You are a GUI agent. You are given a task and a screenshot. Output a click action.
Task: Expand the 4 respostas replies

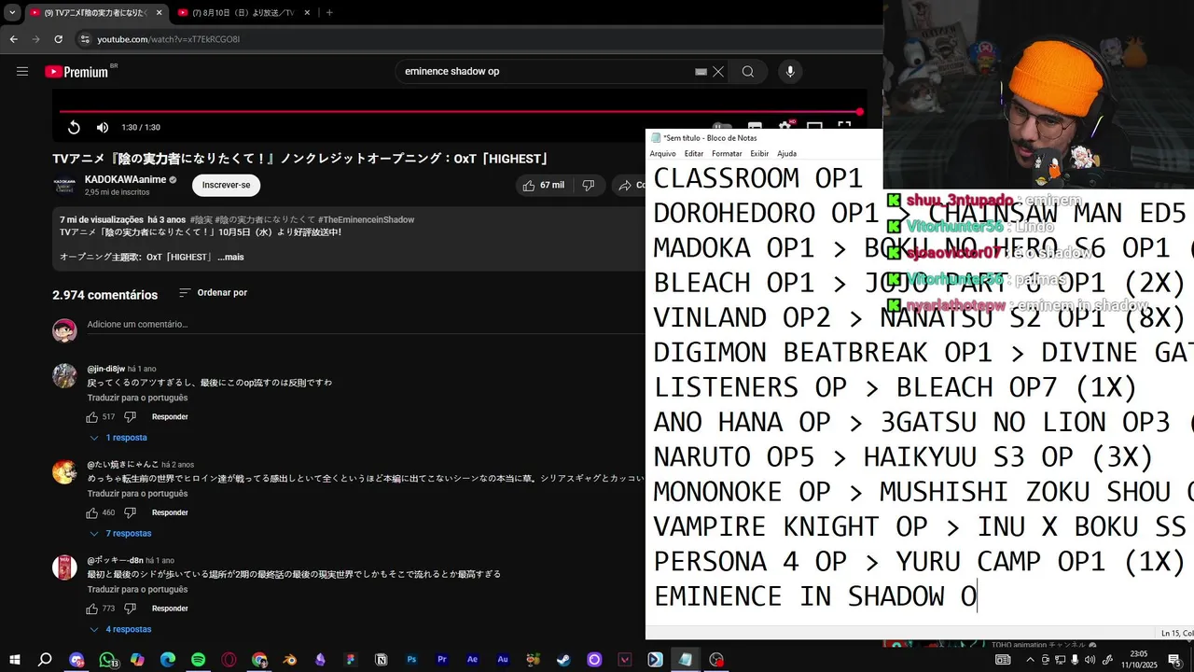tap(119, 630)
